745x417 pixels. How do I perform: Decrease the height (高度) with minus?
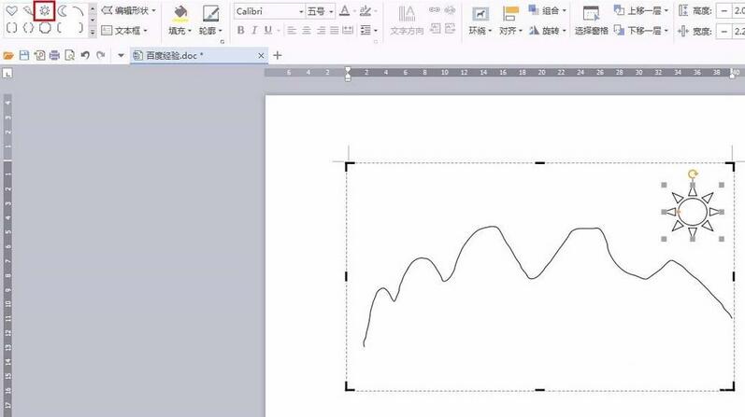[724, 11]
